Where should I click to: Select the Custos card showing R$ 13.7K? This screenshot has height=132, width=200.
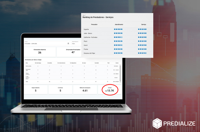[x=110, y=90]
